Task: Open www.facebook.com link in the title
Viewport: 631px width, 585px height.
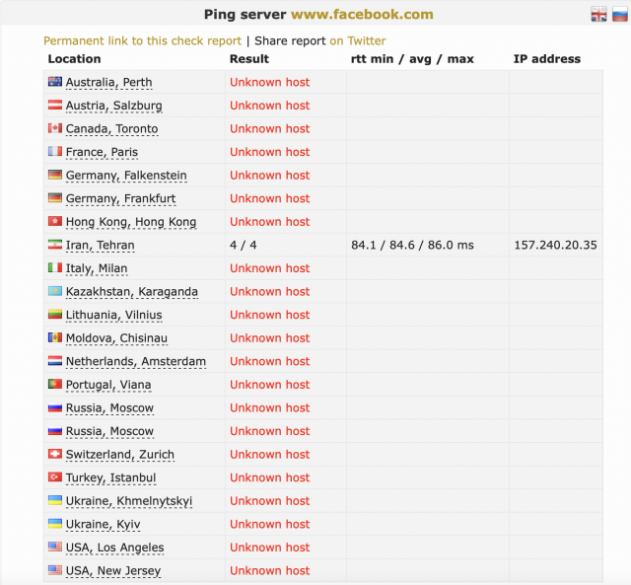Action: coord(362,14)
